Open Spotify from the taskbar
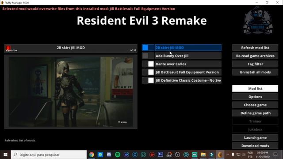 pyautogui.click(x=118, y=155)
